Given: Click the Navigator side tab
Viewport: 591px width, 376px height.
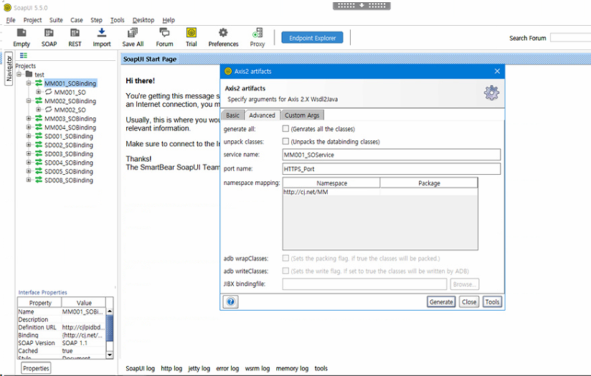Looking at the screenshot, I should (9, 69).
